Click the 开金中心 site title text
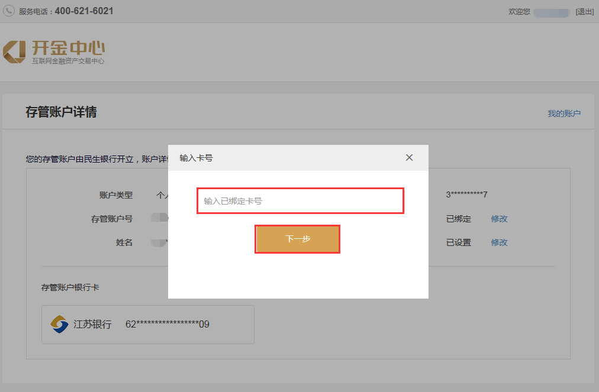This screenshot has height=392, width=599. tap(69, 48)
